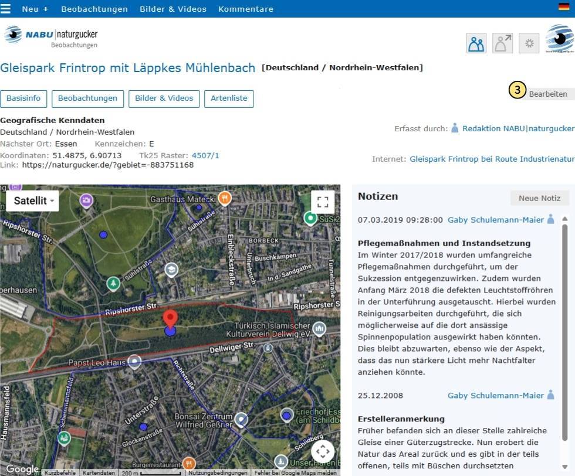Screen dimensions: 575x476
Task: Click the SuS green marker
Action: tap(310, 219)
